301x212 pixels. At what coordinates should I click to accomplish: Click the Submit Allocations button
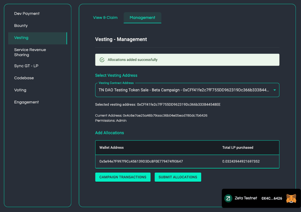[x=178, y=177]
